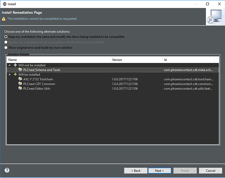The height and width of the screenshot is (178, 225).
Task: Maximize the Install window
Action: [208, 4]
